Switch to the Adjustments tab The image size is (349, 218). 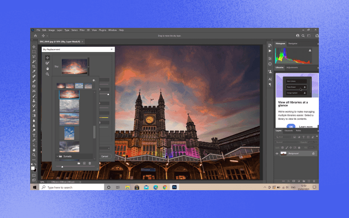click(292, 68)
